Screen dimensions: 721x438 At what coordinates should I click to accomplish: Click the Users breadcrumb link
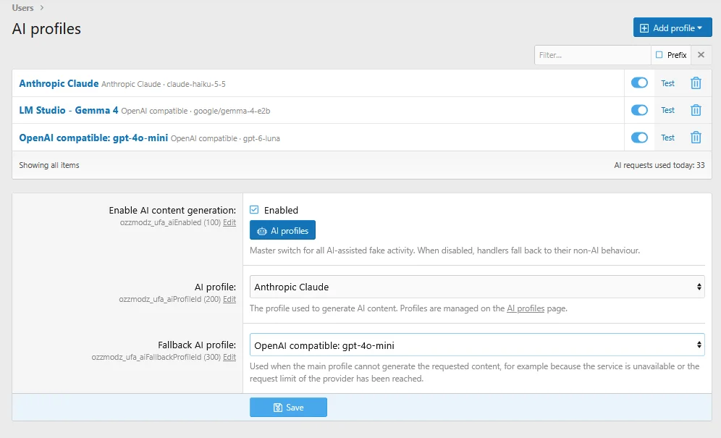[x=22, y=8]
